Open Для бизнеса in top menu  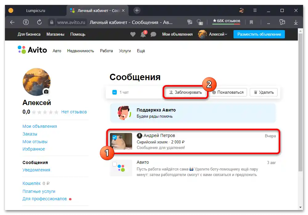coord(29,34)
